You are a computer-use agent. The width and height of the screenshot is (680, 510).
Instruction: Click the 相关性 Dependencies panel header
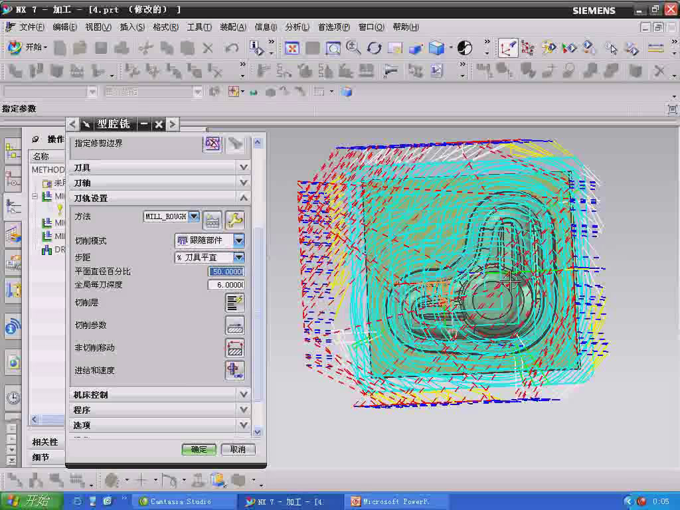(45, 442)
